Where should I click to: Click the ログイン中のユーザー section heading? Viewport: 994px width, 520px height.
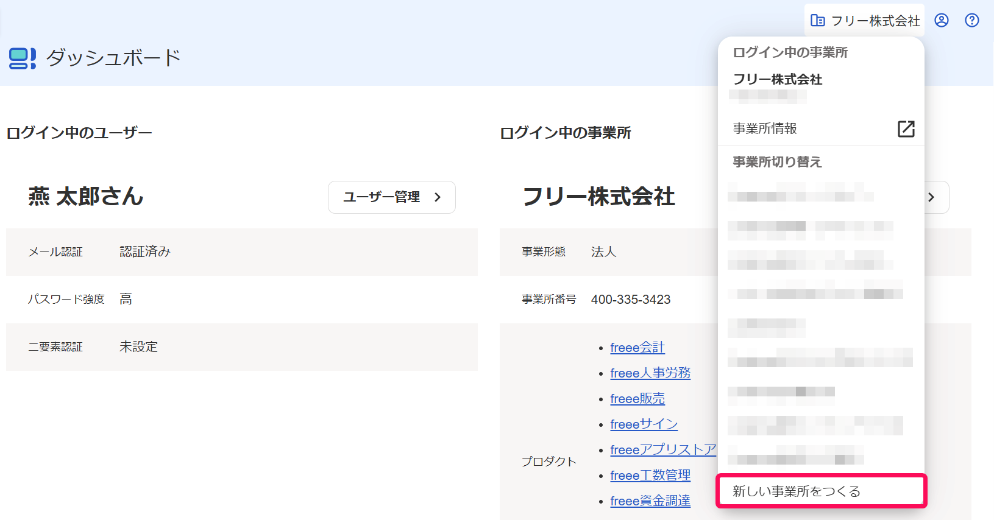click(79, 133)
